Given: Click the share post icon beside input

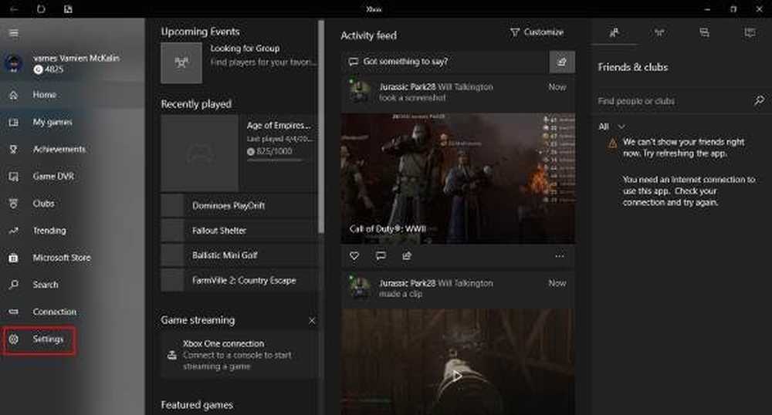Looking at the screenshot, I should [562, 62].
